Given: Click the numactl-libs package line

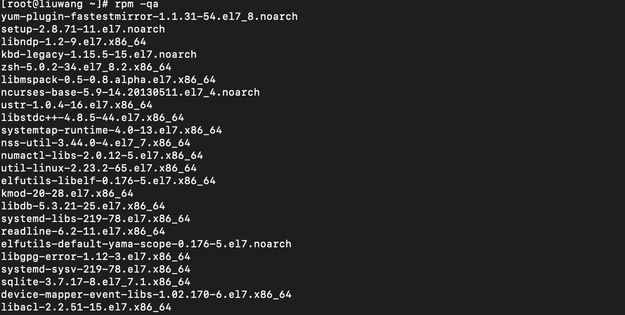Looking at the screenshot, I should tap(102, 156).
